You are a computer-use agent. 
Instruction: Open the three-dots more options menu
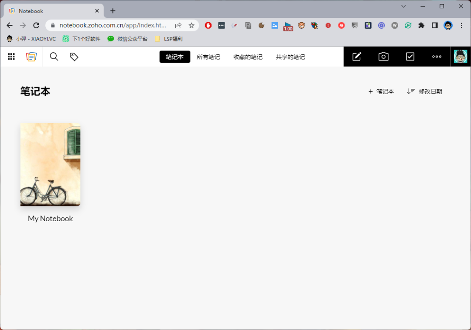tap(437, 57)
